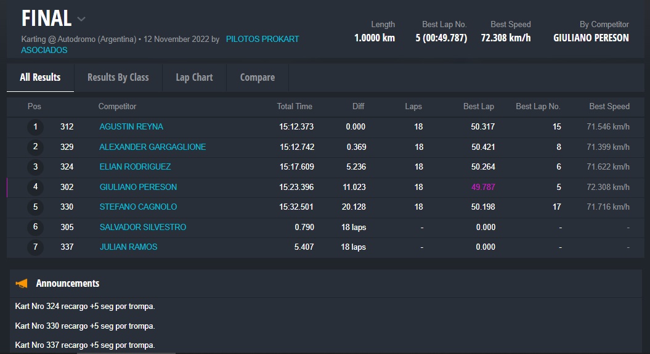Switch to the Lap Chart tab

point(194,78)
